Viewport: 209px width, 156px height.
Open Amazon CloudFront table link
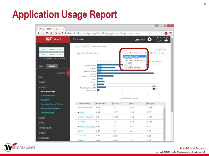tap(87, 127)
